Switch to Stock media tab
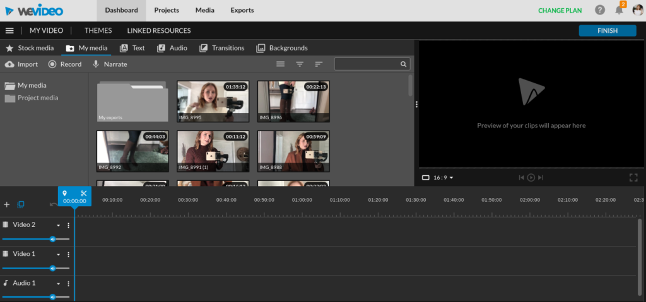Screen dimensions: 646x302 30,48
